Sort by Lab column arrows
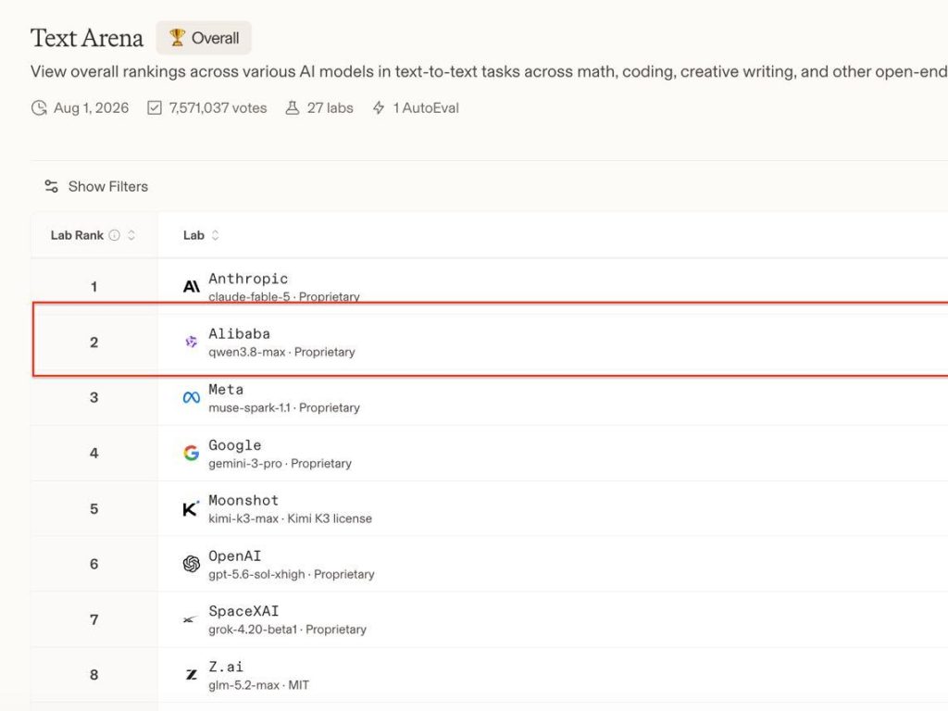The image size is (948, 711). click(215, 235)
